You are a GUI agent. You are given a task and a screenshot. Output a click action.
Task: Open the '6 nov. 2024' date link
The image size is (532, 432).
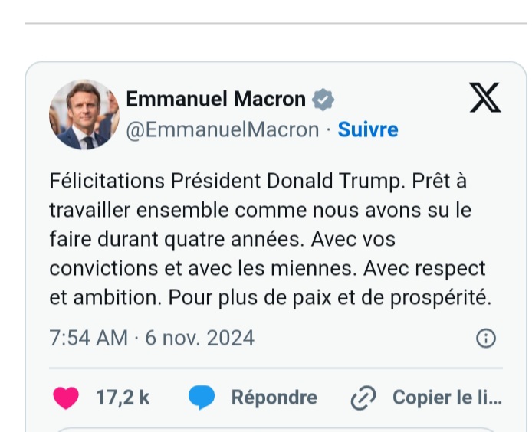[x=202, y=338]
